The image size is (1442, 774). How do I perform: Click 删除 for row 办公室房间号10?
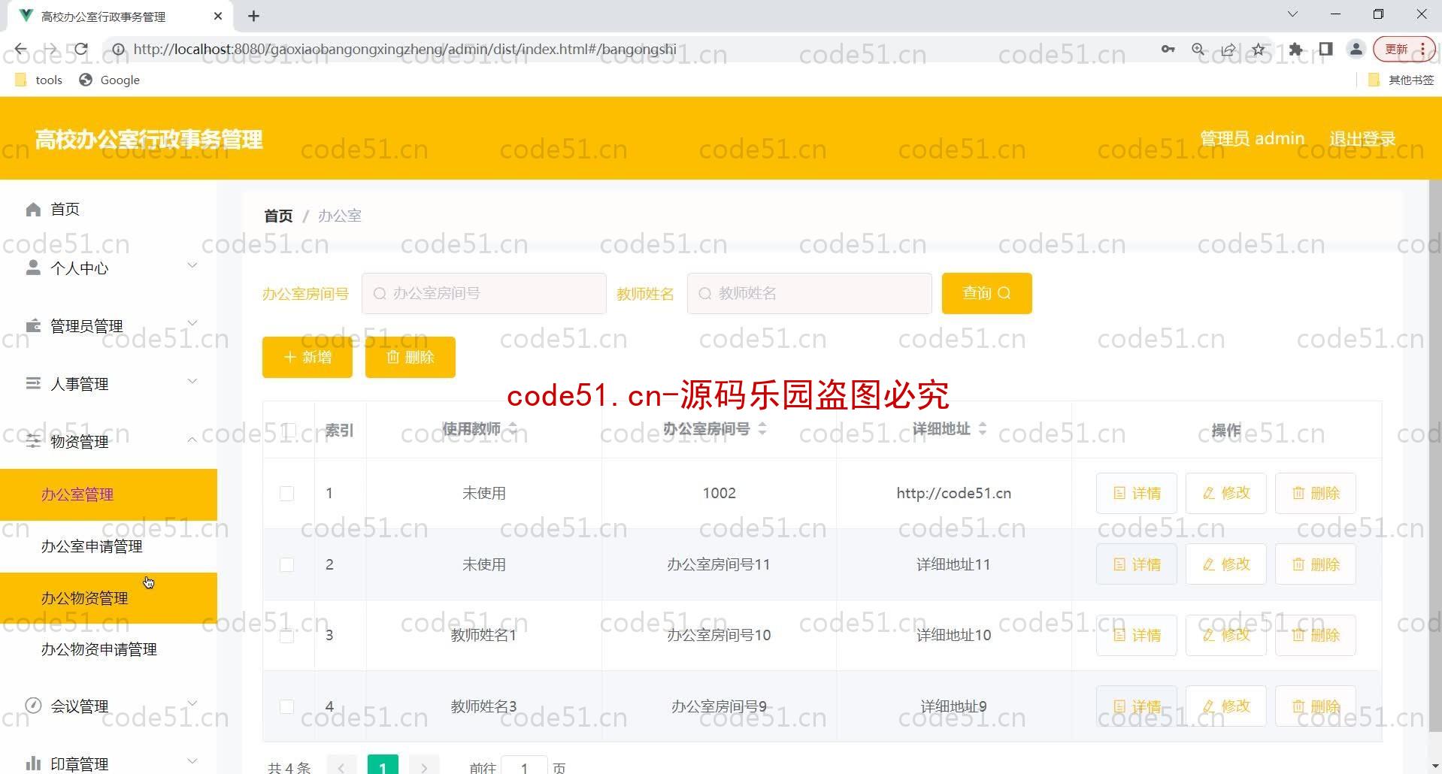tap(1316, 635)
